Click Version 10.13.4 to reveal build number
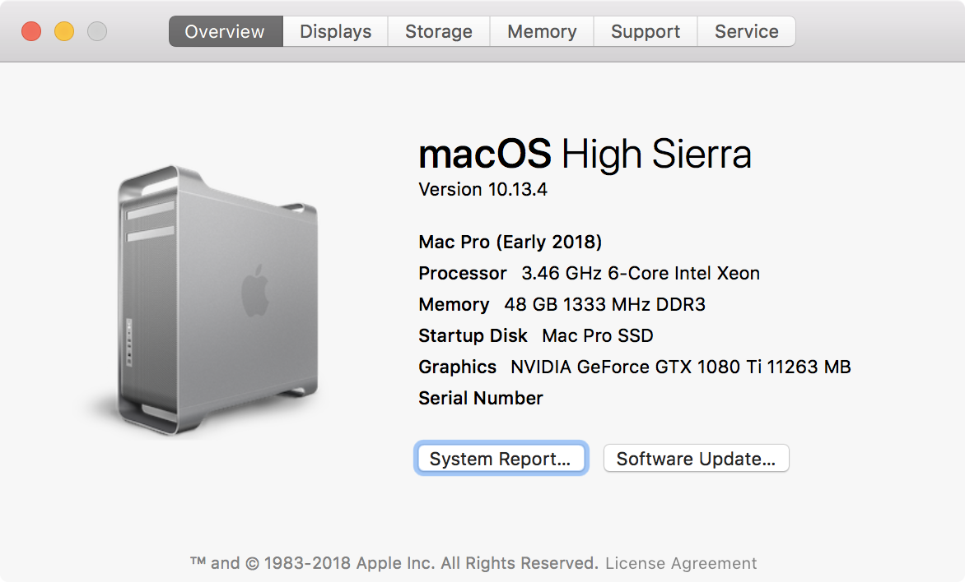Screen dimensions: 965x582 [482, 190]
